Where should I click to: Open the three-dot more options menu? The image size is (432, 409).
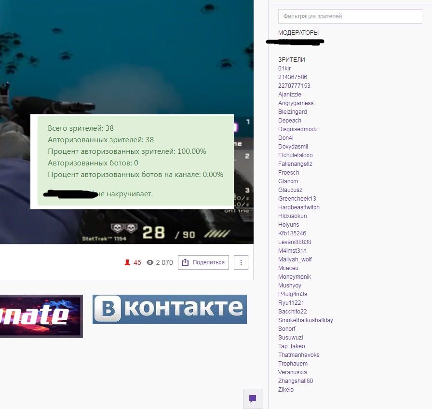(241, 262)
